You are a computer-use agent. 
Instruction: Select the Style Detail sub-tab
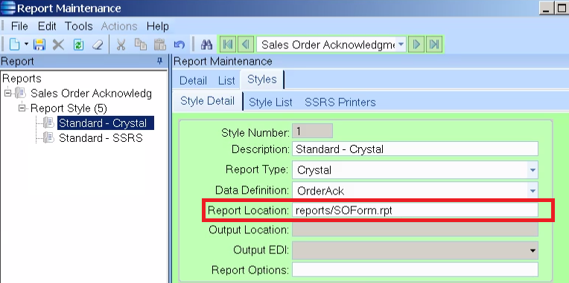click(207, 101)
